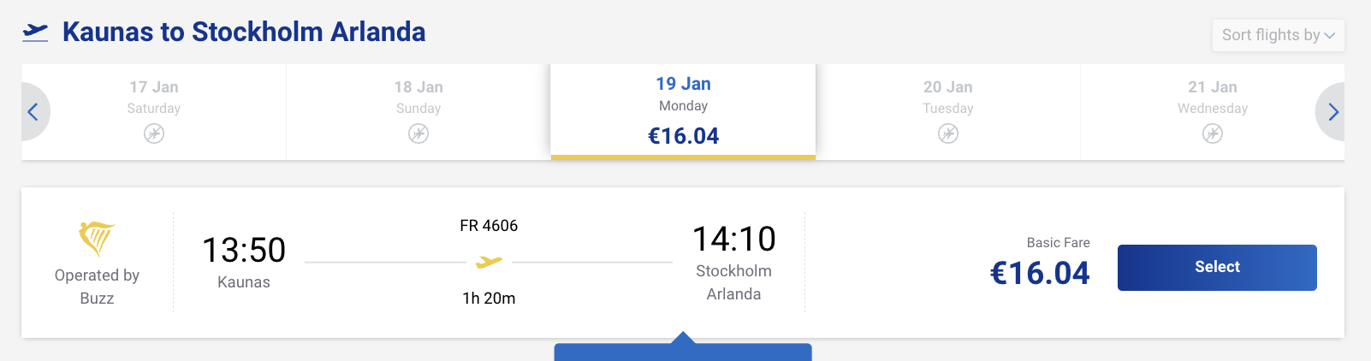
Task: Click the 13:50 Kaunas departure time
Action: coord(244,251)
